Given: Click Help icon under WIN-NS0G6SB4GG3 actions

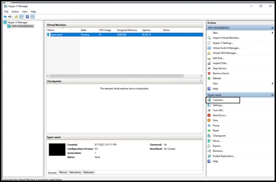Looking at the screenshot, I should (209, 89).
